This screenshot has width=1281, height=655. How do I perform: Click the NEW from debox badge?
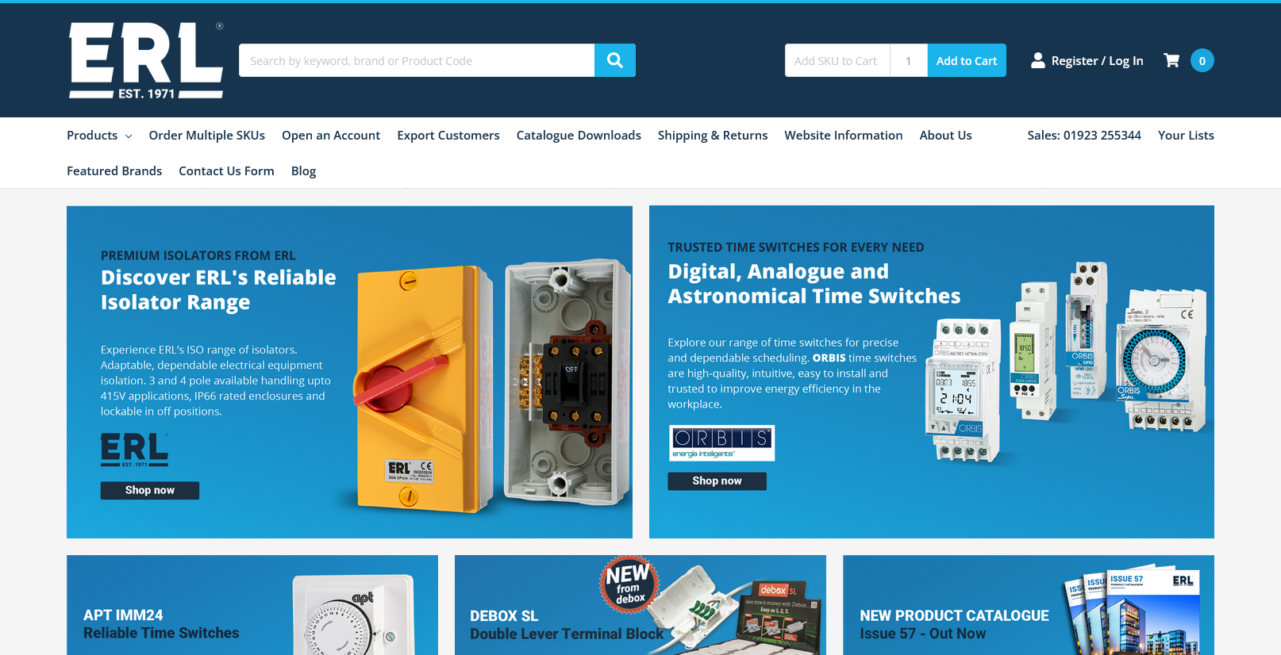coord(628,584)
